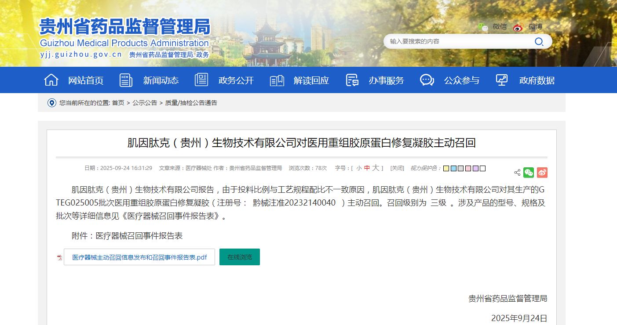Download 医疗器械主动召回信息发布和召回事件报告表.pdf

pos(139,257)
